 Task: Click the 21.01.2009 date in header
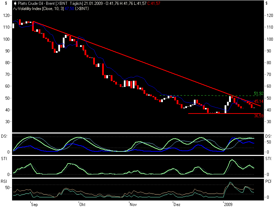click(93, 3)
